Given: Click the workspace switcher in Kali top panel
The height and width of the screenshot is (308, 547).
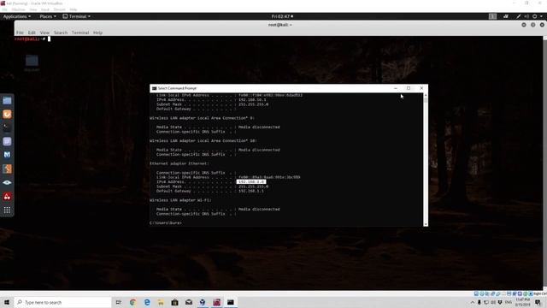Looking at the screenshot, I should (x=492, y=16).
